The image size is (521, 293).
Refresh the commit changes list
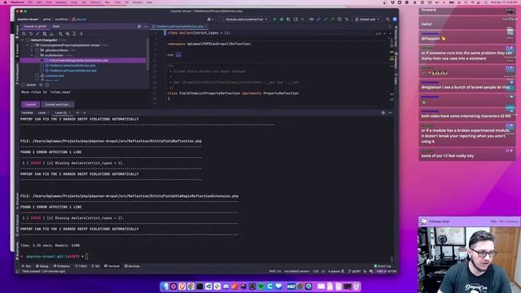24,34
